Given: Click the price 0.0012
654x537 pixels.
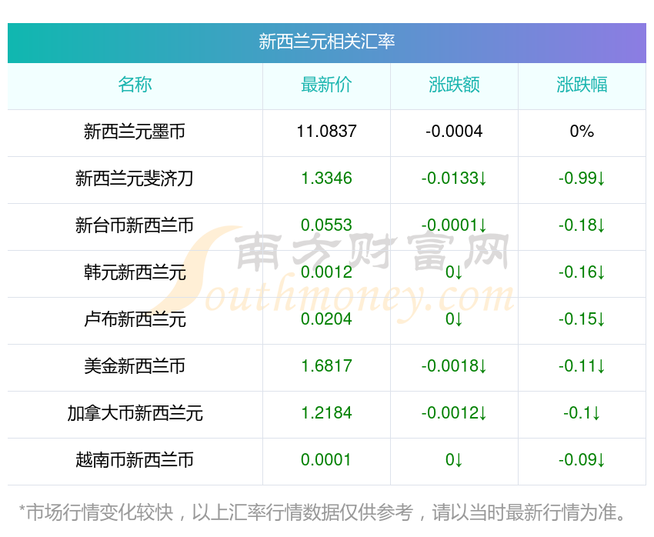Looking at the screenshot, I should click(x=326, y=272).
